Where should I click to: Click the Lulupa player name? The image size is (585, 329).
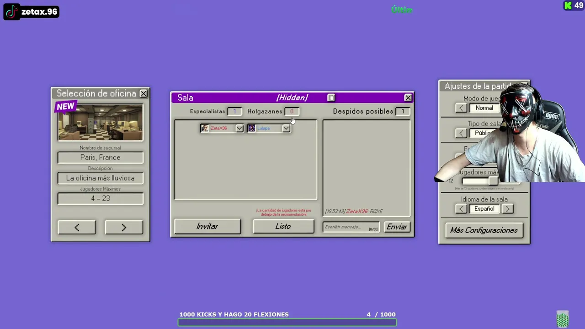pyautogui.click(x=264, y=128)
